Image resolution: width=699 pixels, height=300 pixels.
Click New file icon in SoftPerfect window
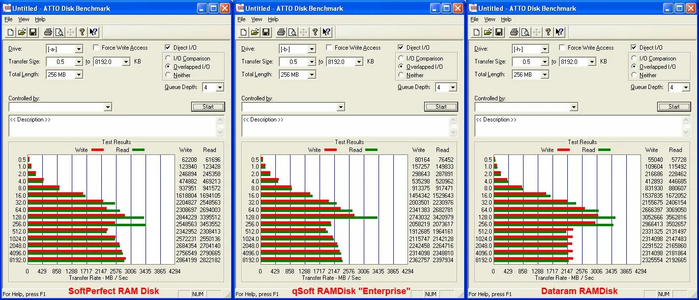point(10,32)
